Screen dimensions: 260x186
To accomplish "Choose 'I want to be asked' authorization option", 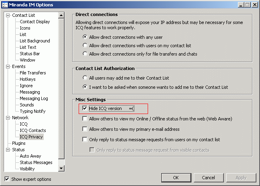I will tap(85, 87).
